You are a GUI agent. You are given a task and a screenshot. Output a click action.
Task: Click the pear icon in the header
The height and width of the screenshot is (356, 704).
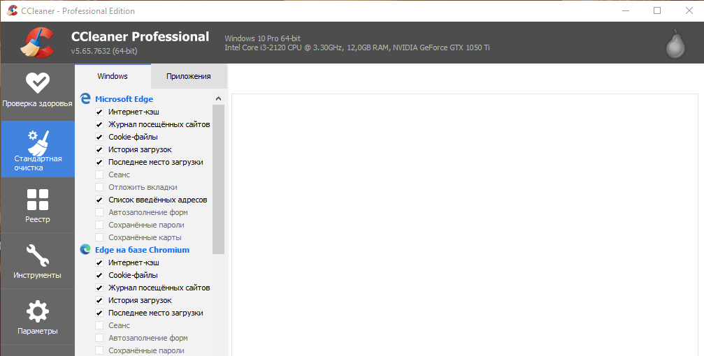[675, 43]
